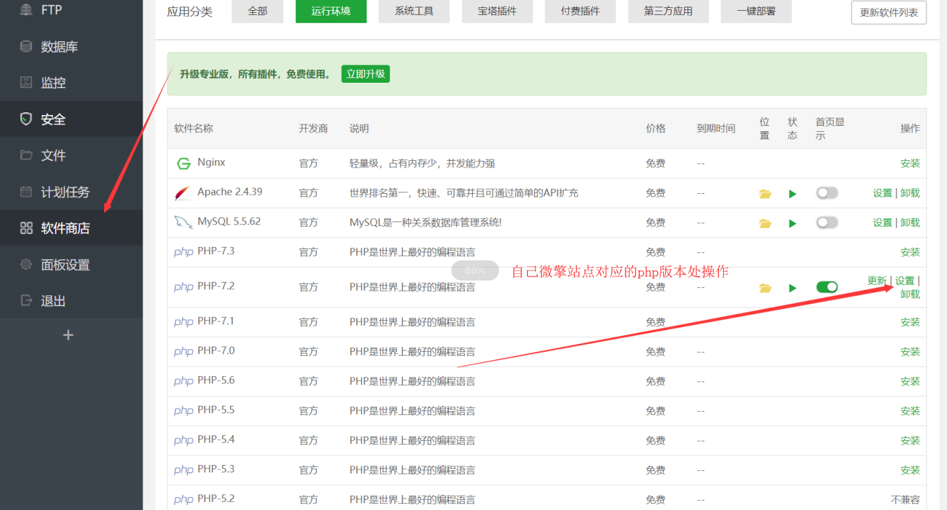Toggle homepage display for MySQL 5.5.62
This screenshot has width=947, height=510.
point(827,223)
